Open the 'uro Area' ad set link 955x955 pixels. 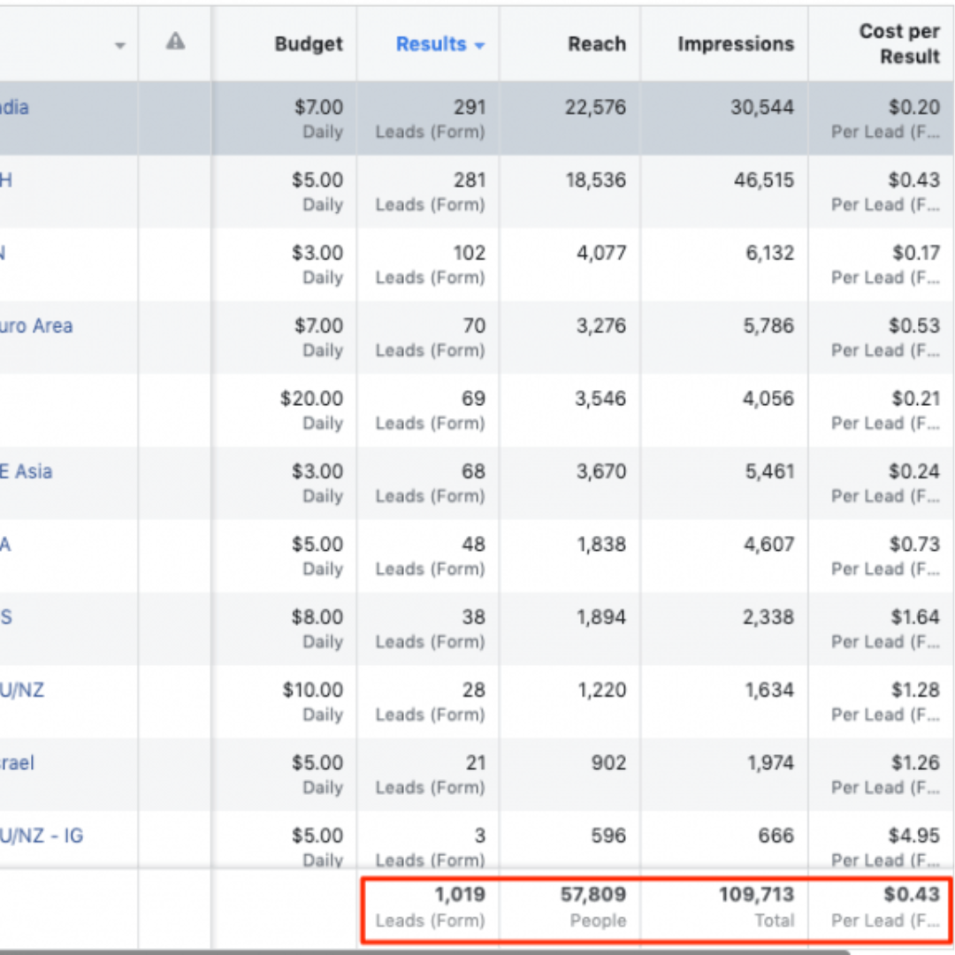click(36, 326)
